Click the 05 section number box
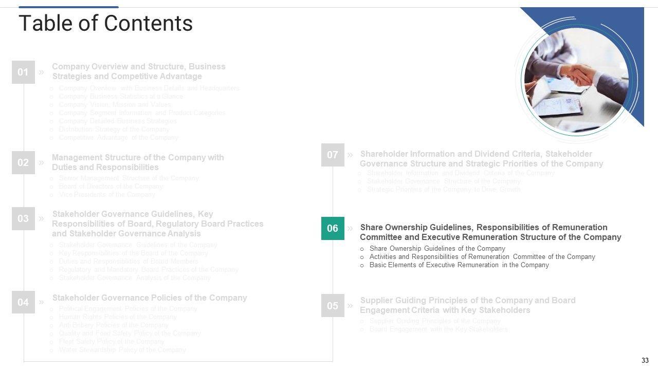 [x=333, y=306]
